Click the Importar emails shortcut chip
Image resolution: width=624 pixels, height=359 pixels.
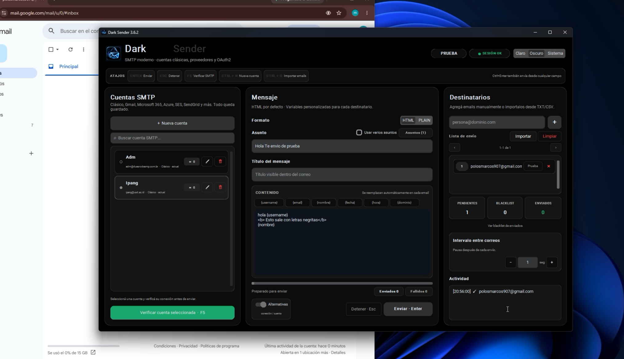tap(286, 76)
